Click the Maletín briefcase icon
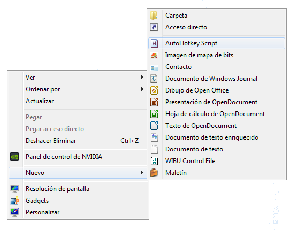297x230 pixels. click(x=154, y=173)
